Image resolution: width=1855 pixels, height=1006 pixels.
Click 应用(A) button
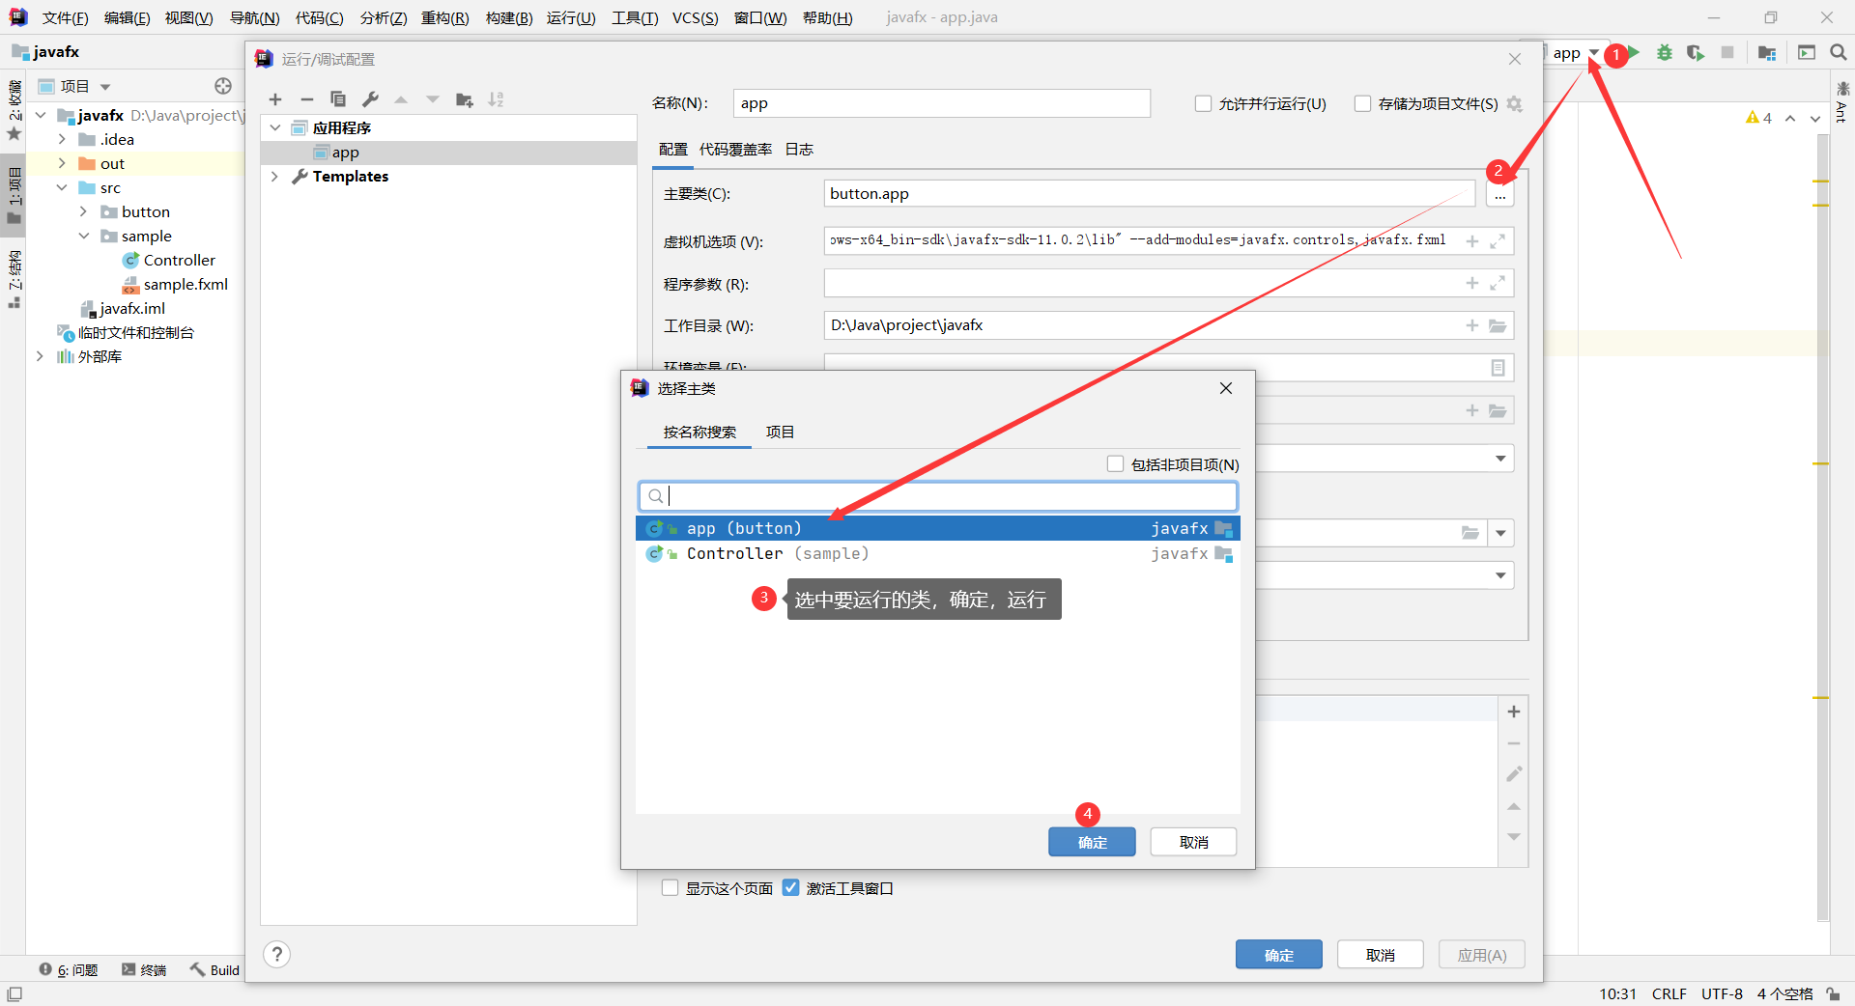point(1482,955)
